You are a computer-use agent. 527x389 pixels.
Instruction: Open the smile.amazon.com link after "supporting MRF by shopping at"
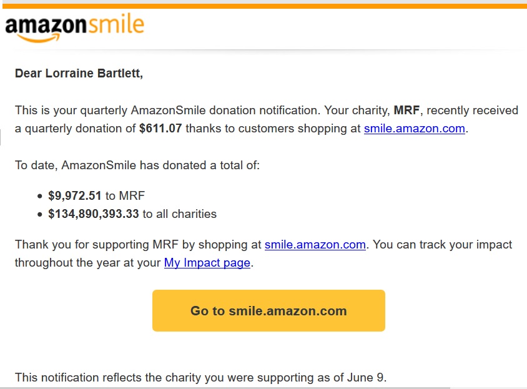[x=315, y=244]
